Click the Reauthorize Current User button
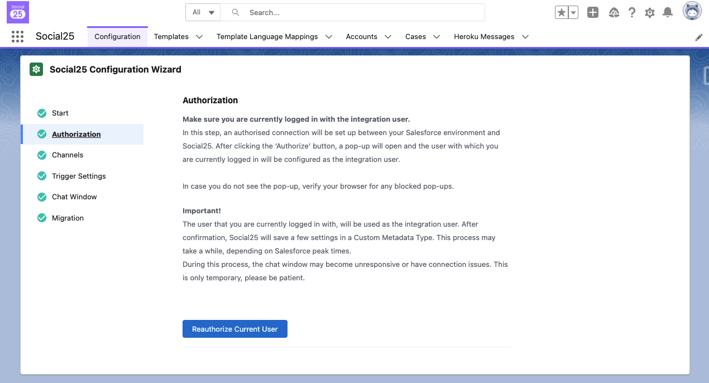The height and width of the screenshot is (383, 709). coord(234,329)
